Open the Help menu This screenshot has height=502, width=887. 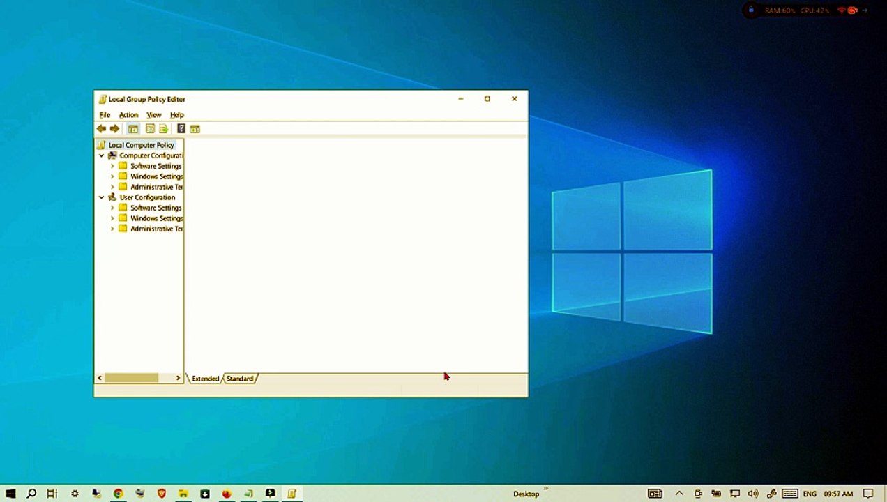(177, 115)
